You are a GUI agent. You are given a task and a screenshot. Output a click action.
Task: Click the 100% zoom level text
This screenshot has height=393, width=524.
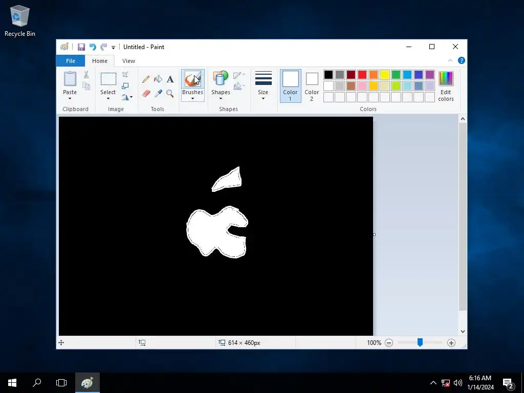point(374,343)
